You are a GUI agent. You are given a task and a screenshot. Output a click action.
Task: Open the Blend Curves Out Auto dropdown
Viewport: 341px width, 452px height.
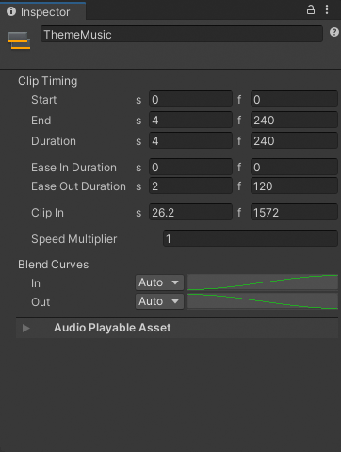[x=159, y=301]
